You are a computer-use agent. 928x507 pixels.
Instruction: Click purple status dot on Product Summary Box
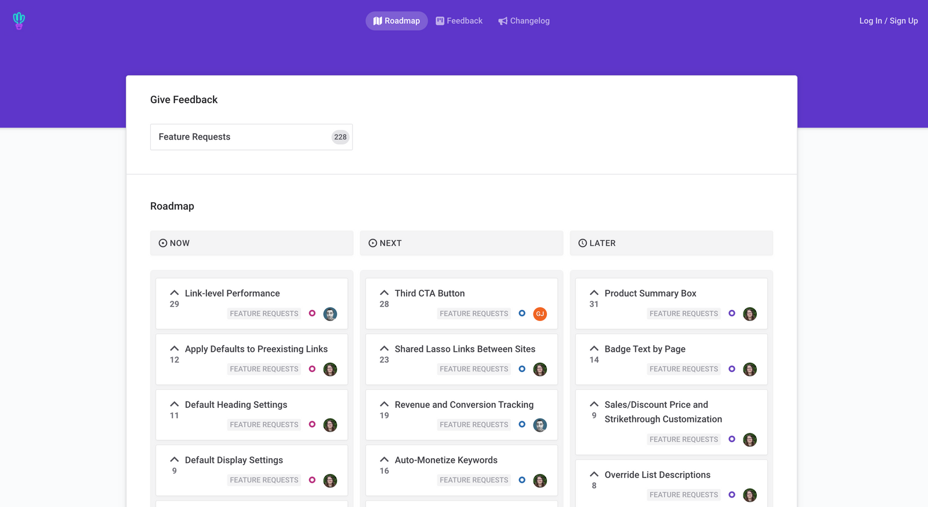(732, 313)
